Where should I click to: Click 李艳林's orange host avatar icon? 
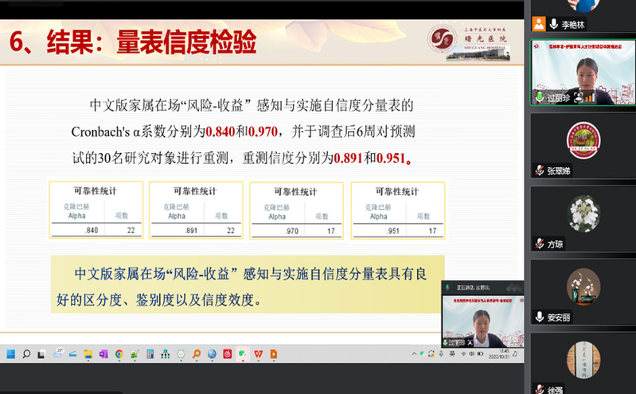540,24
